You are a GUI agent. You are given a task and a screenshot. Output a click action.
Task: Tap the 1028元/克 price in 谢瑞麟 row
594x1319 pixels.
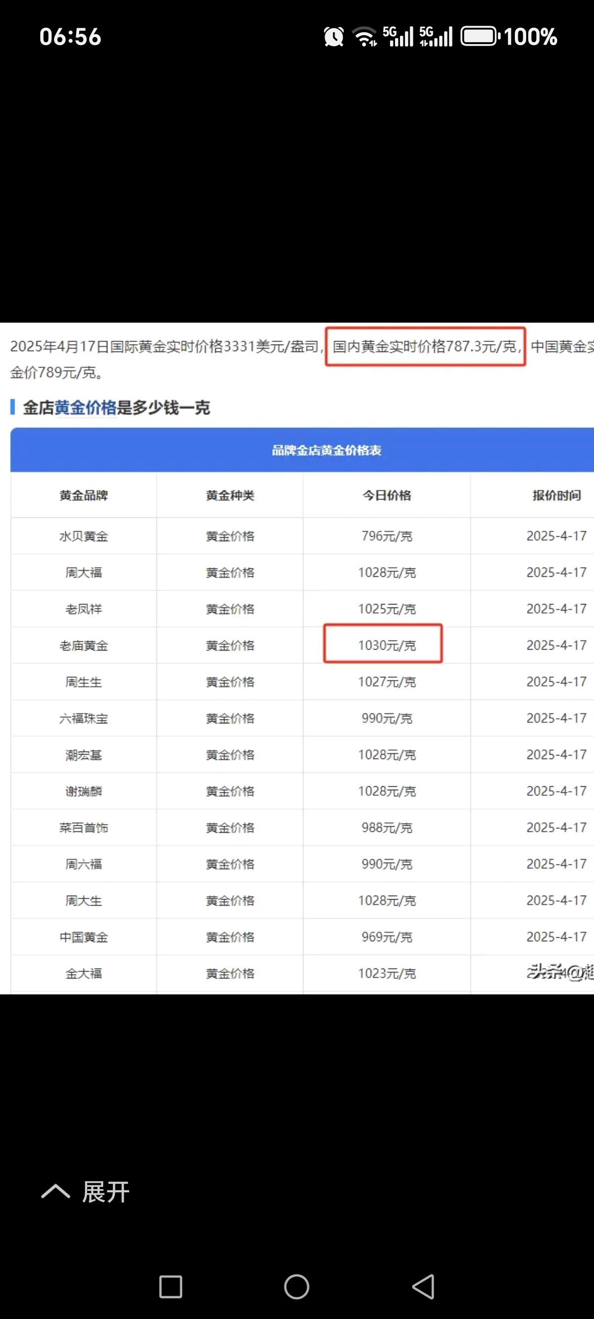[387, 791]
